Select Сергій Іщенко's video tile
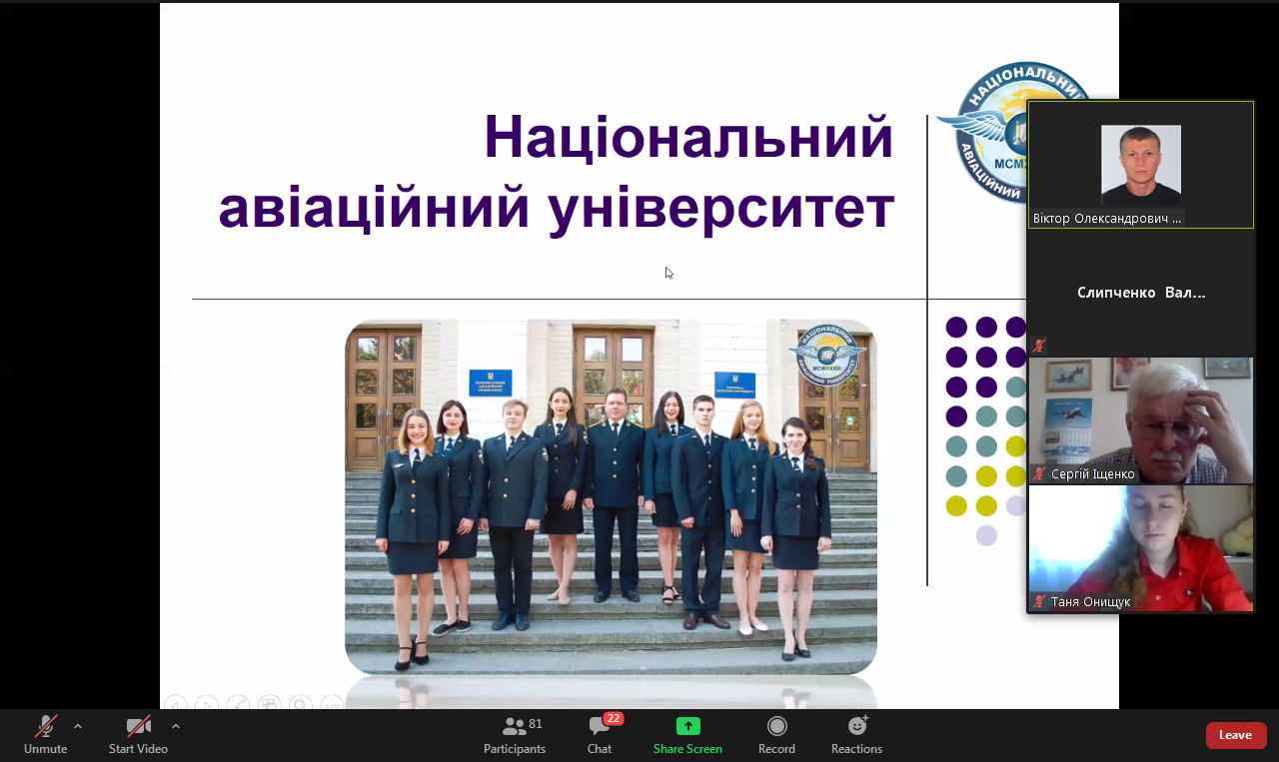The image size is (1279, 762). (1140, 420)
